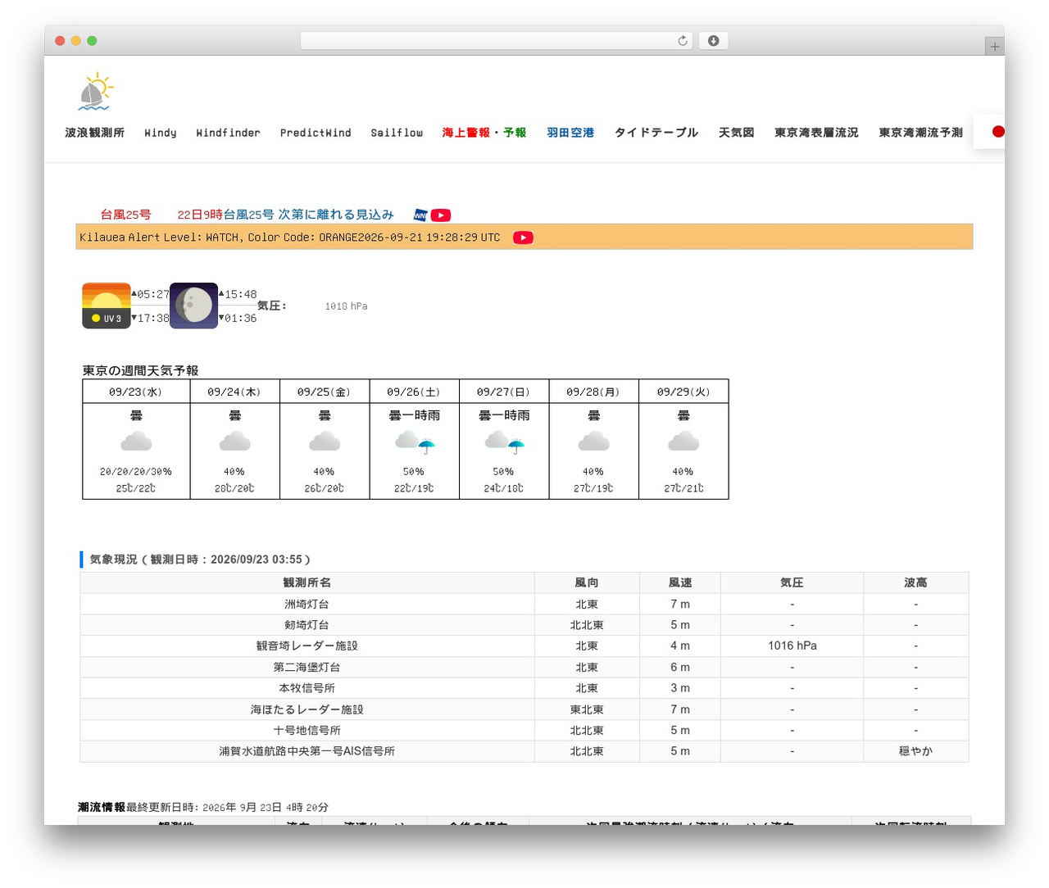
Task: Click the 気象現況 observation heading
Action: pos(200,560)
